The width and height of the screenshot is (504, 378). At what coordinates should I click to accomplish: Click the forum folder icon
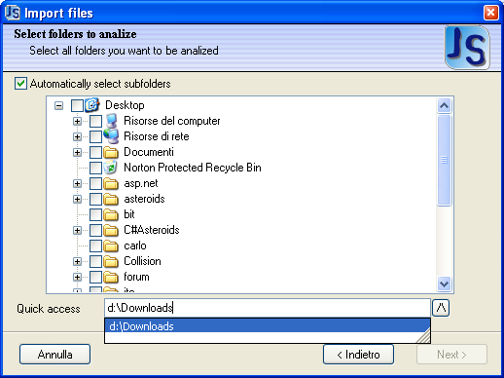[111, 277]
